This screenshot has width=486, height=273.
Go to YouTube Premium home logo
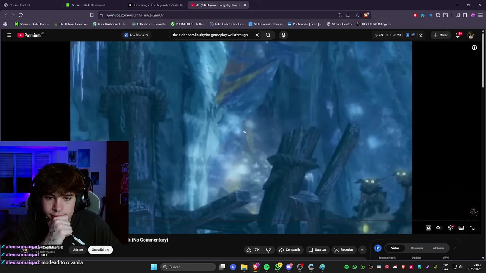(30, 35)
